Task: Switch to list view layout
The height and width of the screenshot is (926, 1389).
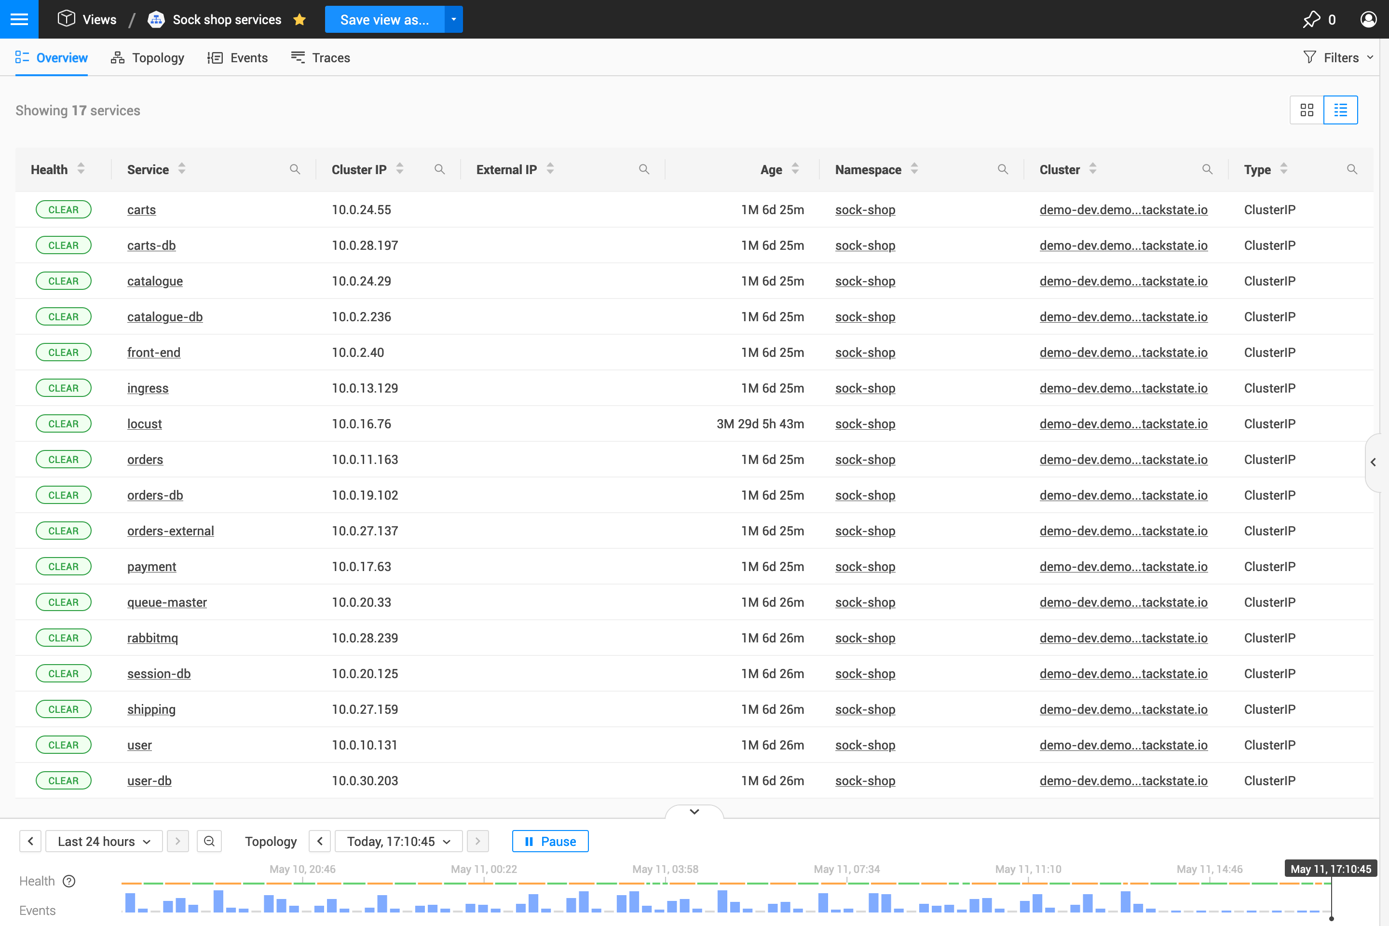Action: 1341,110
